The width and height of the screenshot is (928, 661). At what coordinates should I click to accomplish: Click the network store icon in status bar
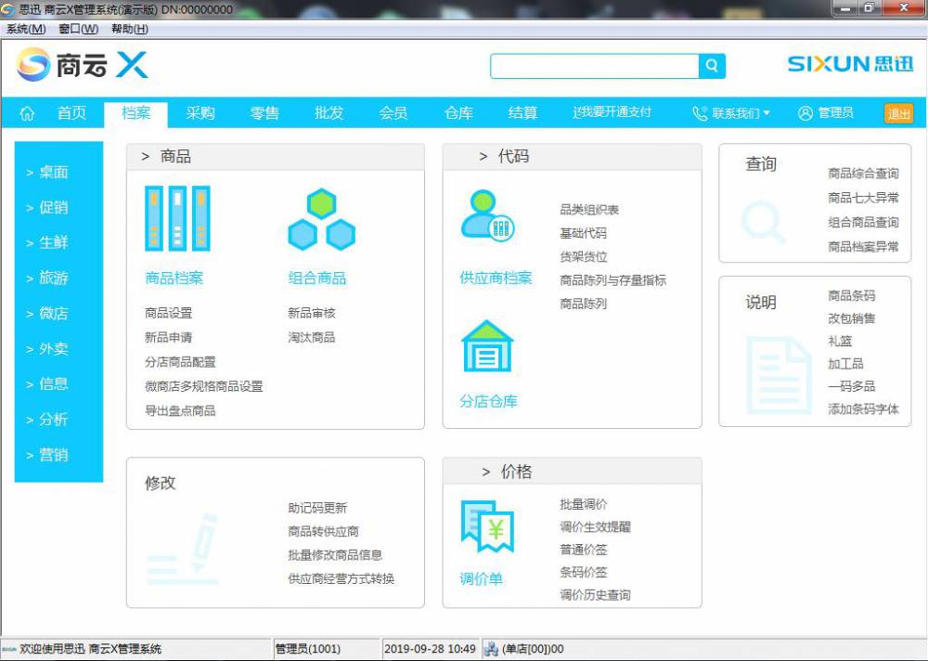(x=491, y=649)
